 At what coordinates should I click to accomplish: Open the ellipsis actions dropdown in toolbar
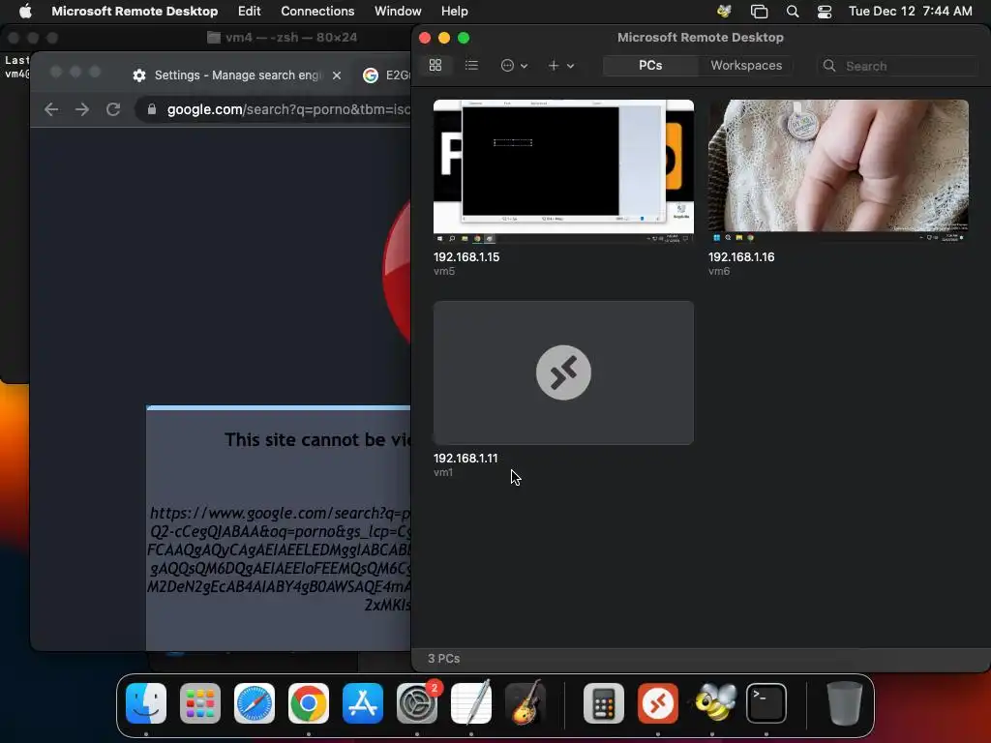tap(514, 66)
